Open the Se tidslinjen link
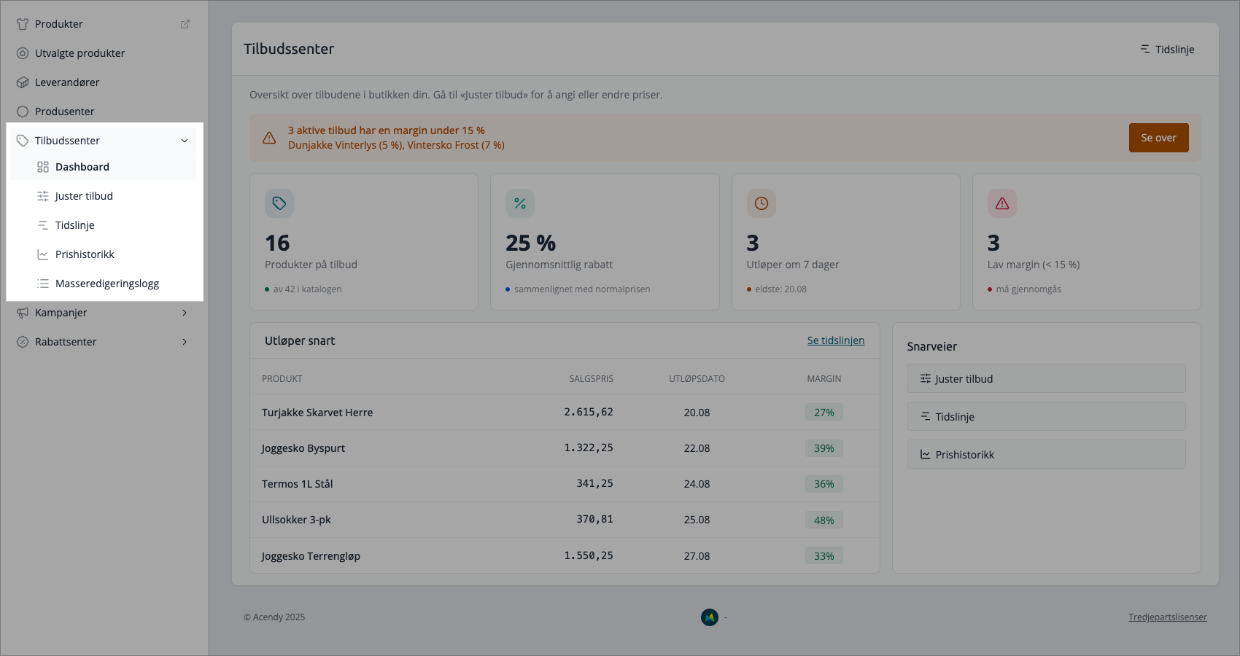 point(836,340)
